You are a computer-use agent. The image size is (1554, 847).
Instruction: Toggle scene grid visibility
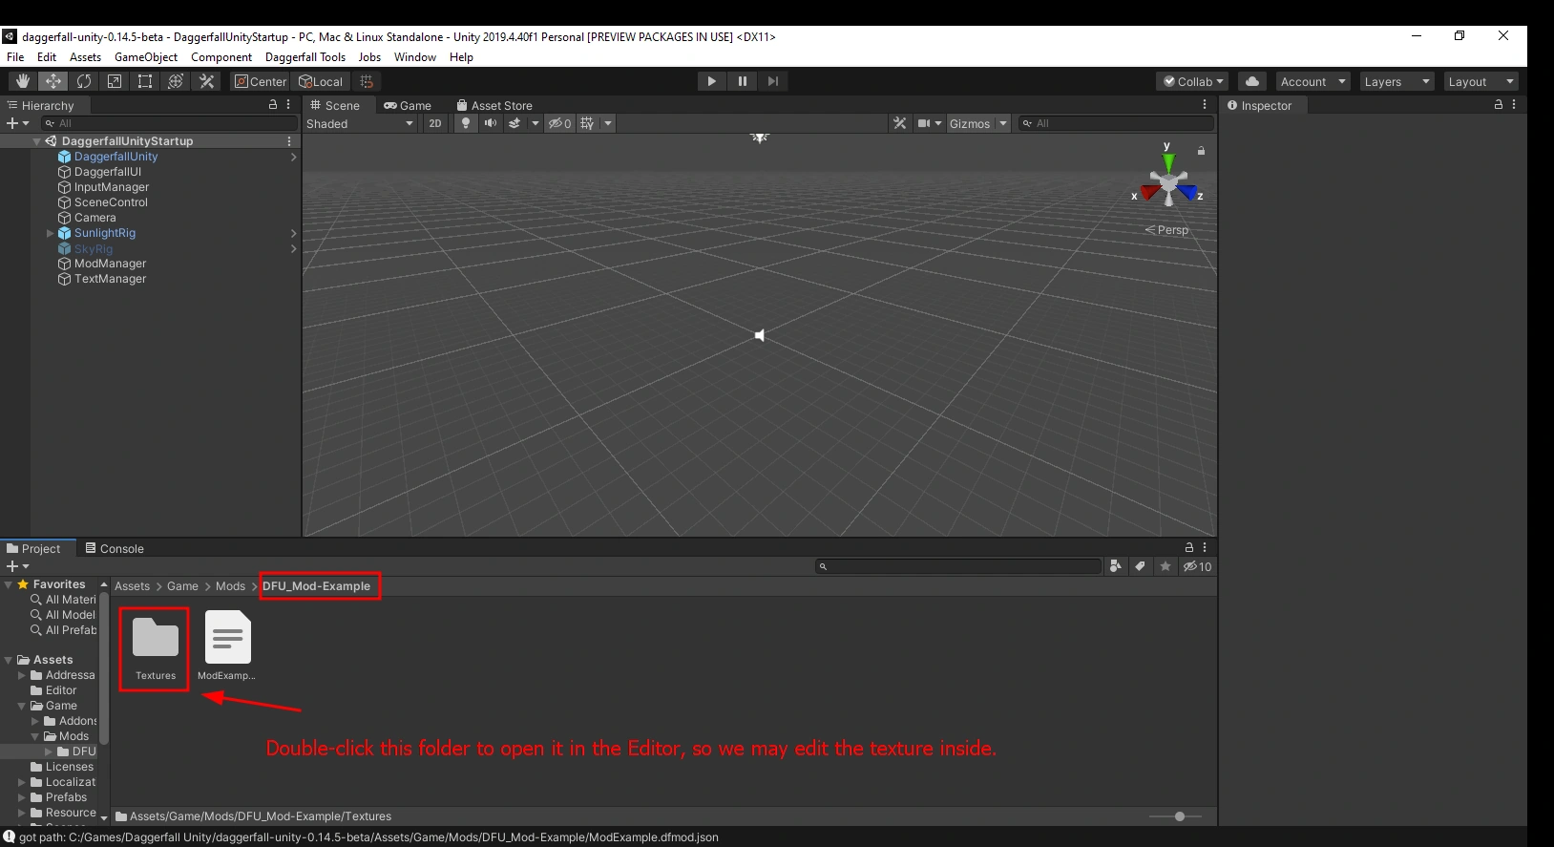[587, 123]
